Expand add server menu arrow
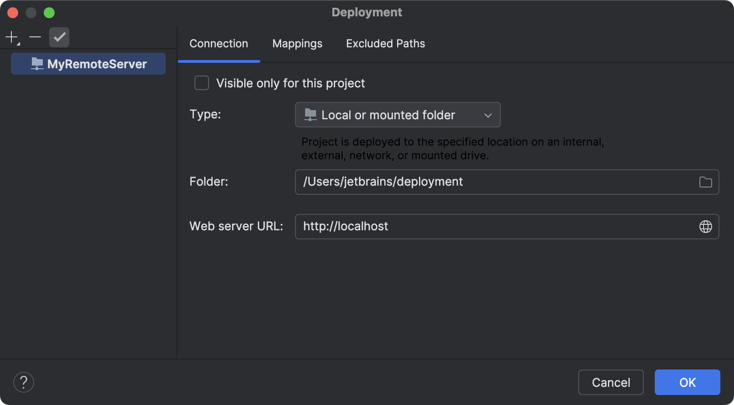Screen dimensions: 734x405 pyautogui.click(x=19, y=44)
